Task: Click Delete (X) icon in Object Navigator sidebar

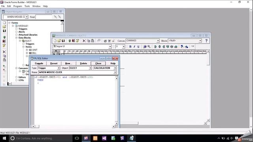Action: tap(4, 70)
